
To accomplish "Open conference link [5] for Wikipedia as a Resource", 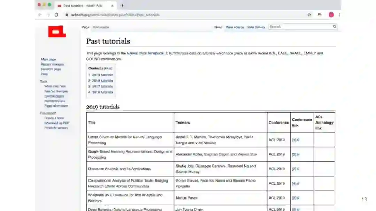I will pyautogui.click(x=296, y=198).
